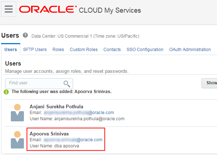Click Anjani Surekha Pothula's avatar icon
Screen dimensions: 217x155
click(x=17, y=112)
